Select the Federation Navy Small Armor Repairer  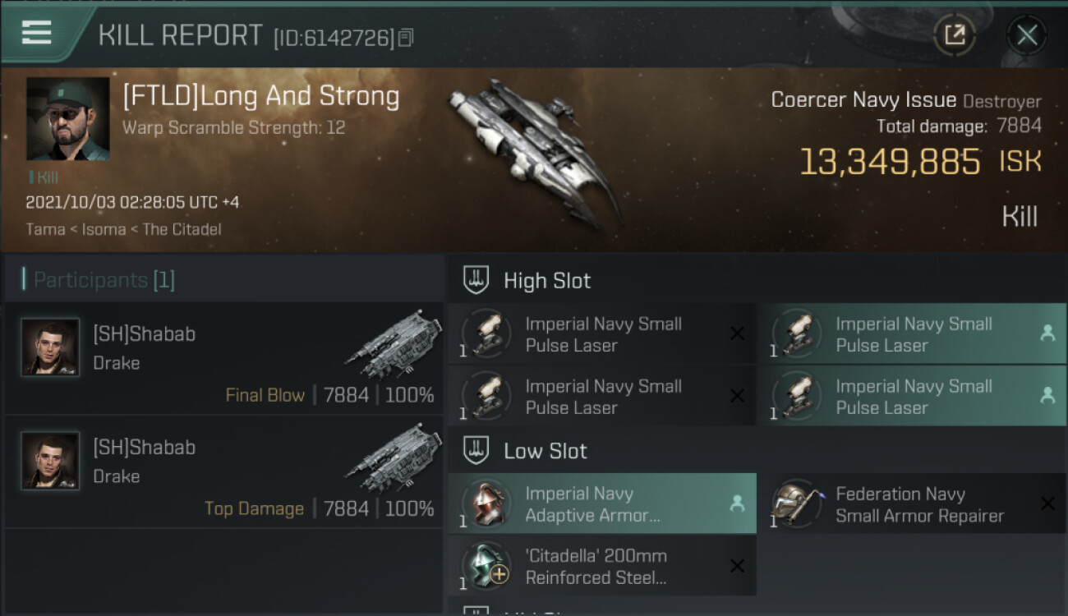click(911, 504)
